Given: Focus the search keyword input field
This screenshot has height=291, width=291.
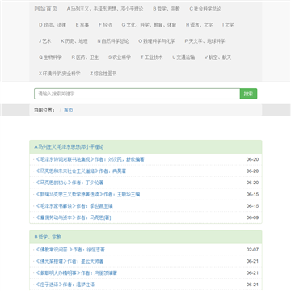Looking at the screenshot, I should click(137, 94).
